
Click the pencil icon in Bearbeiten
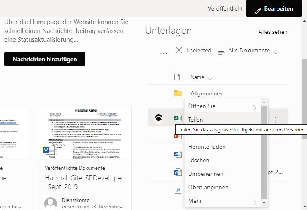258,11
